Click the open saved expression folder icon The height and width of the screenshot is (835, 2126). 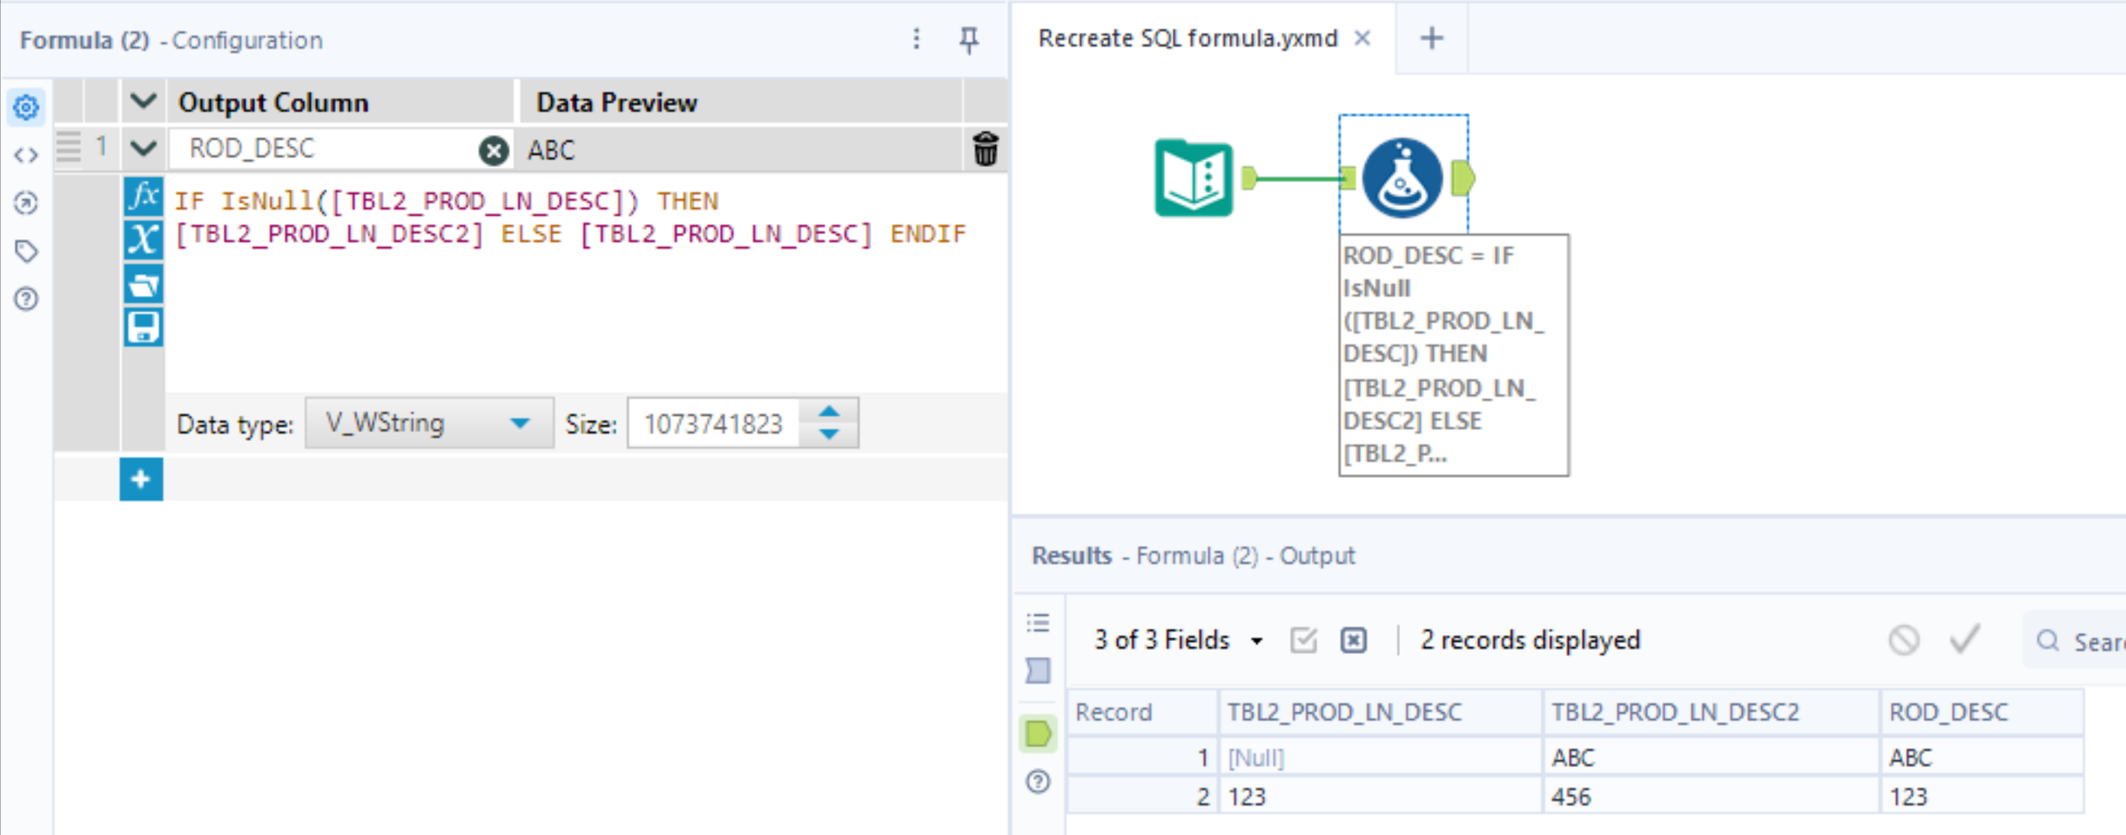(x=143, y=284)
